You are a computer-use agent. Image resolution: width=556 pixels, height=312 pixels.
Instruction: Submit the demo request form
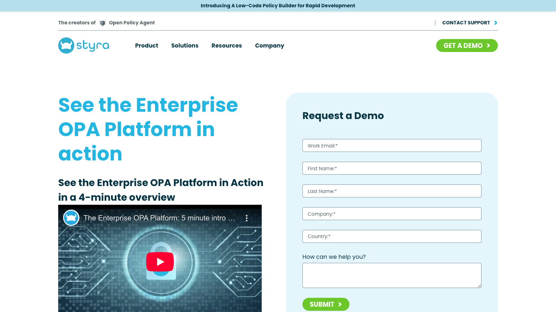(x=326, y=304)
